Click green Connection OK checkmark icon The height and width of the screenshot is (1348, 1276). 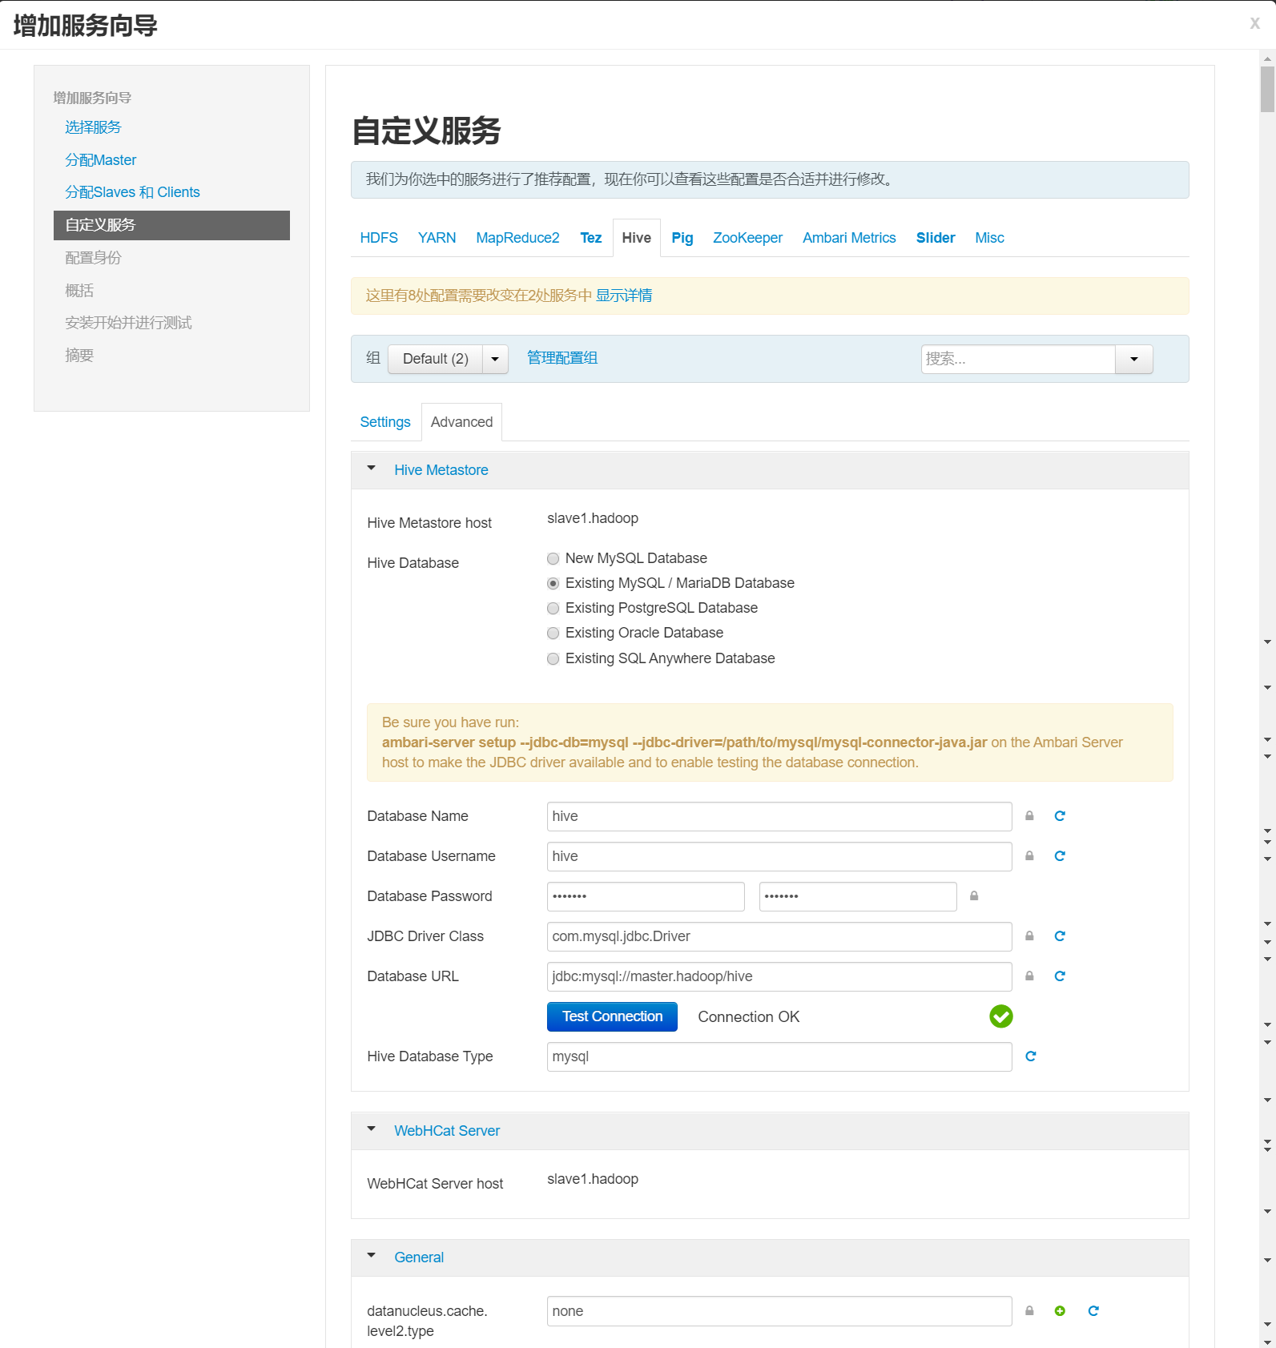[x=1001, y=1016]
